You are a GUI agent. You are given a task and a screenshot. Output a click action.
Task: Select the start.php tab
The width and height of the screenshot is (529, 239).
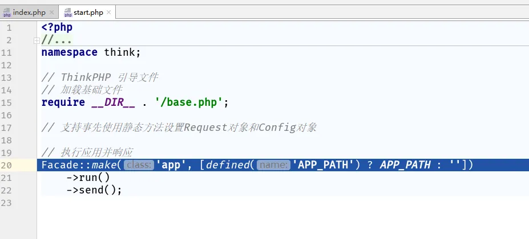[x=87, y=12]
